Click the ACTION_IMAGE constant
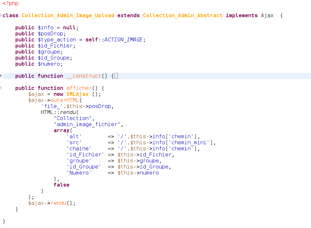Screen dimensions: 311x228 pyautogui.click(x=125, y=39)
